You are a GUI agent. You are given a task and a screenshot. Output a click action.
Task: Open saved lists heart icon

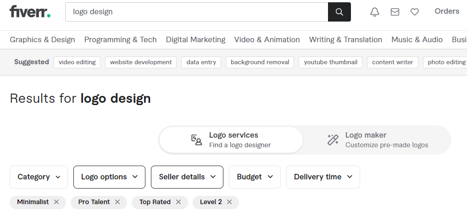[415, 12]
